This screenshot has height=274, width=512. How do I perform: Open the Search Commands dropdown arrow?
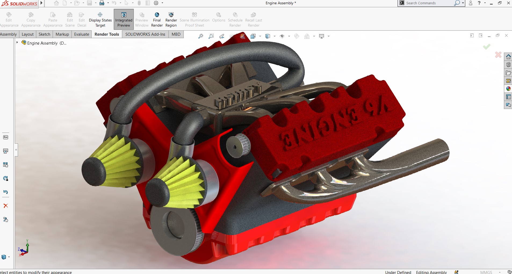click(x=463, y=3)
